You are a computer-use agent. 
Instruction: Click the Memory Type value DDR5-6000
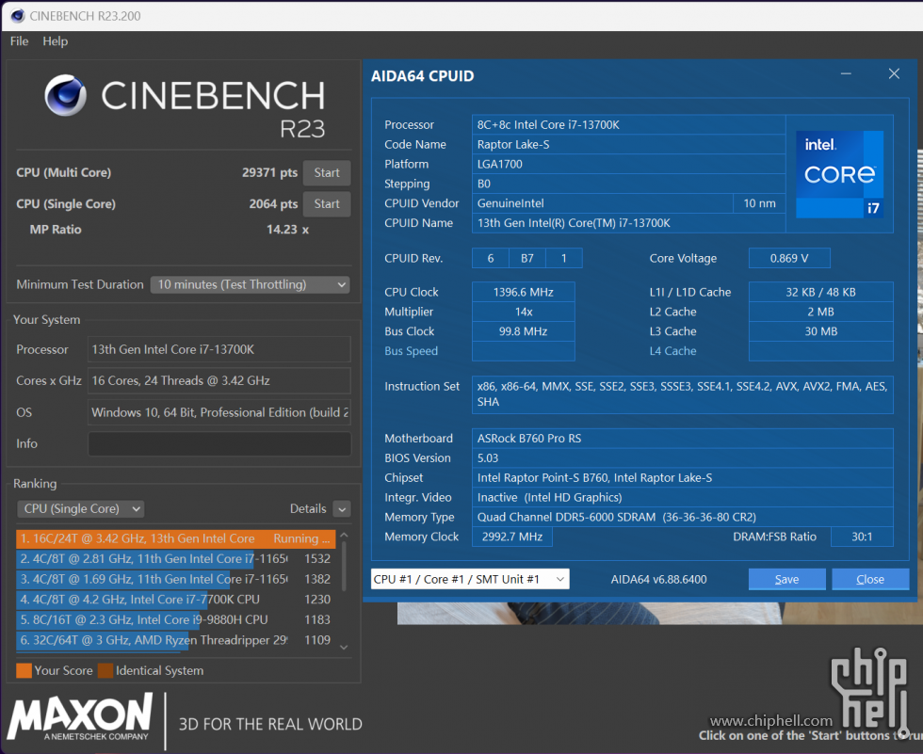tap(682, 517)
